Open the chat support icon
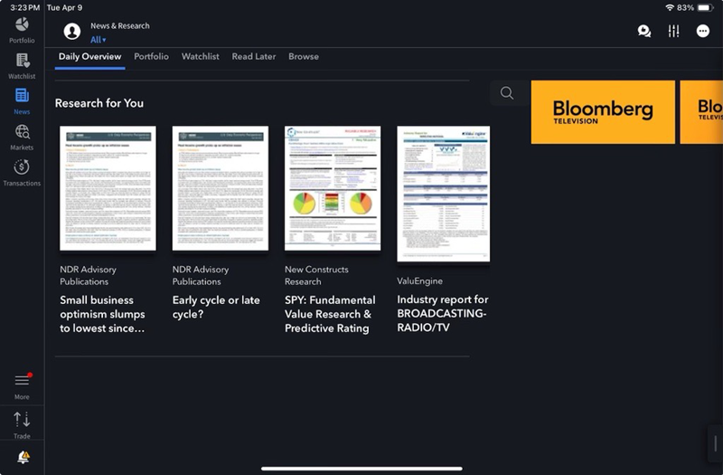The width and height of the screenshot is (723, 475). click(644, 32)
